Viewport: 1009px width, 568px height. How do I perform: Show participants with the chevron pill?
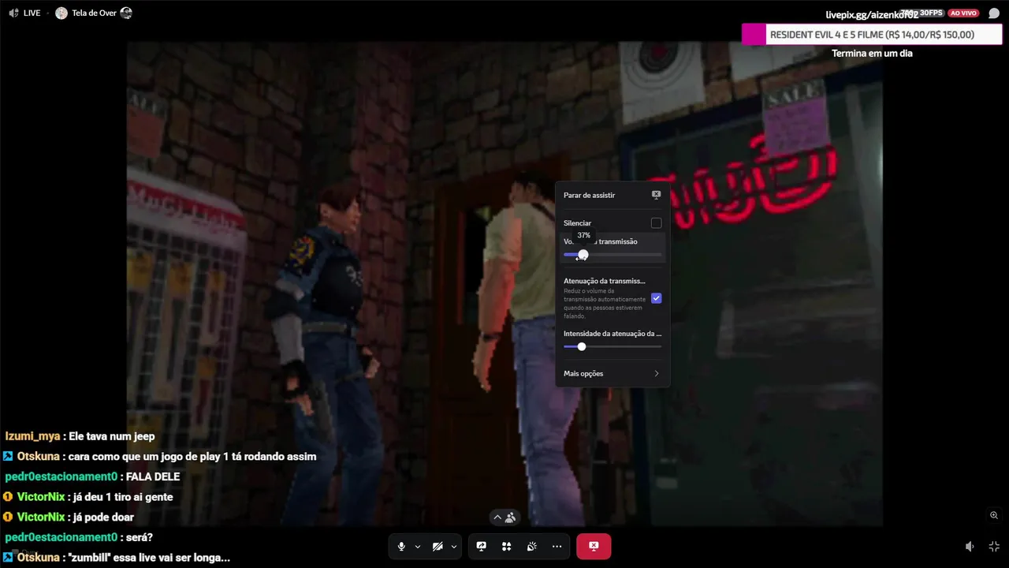(504, 518)
